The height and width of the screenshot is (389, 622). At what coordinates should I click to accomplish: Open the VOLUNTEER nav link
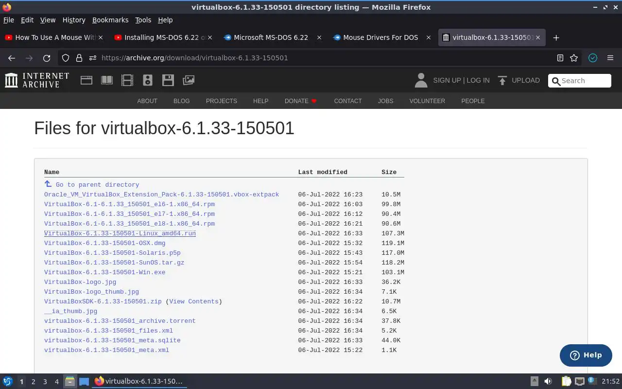(x=427, y=101)
